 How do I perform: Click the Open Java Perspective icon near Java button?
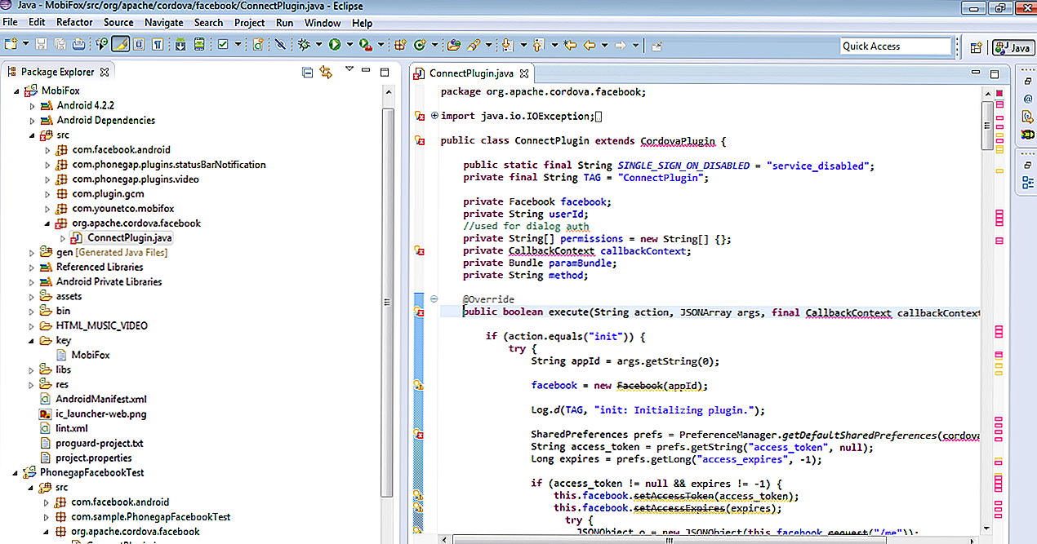pos(977,46)
